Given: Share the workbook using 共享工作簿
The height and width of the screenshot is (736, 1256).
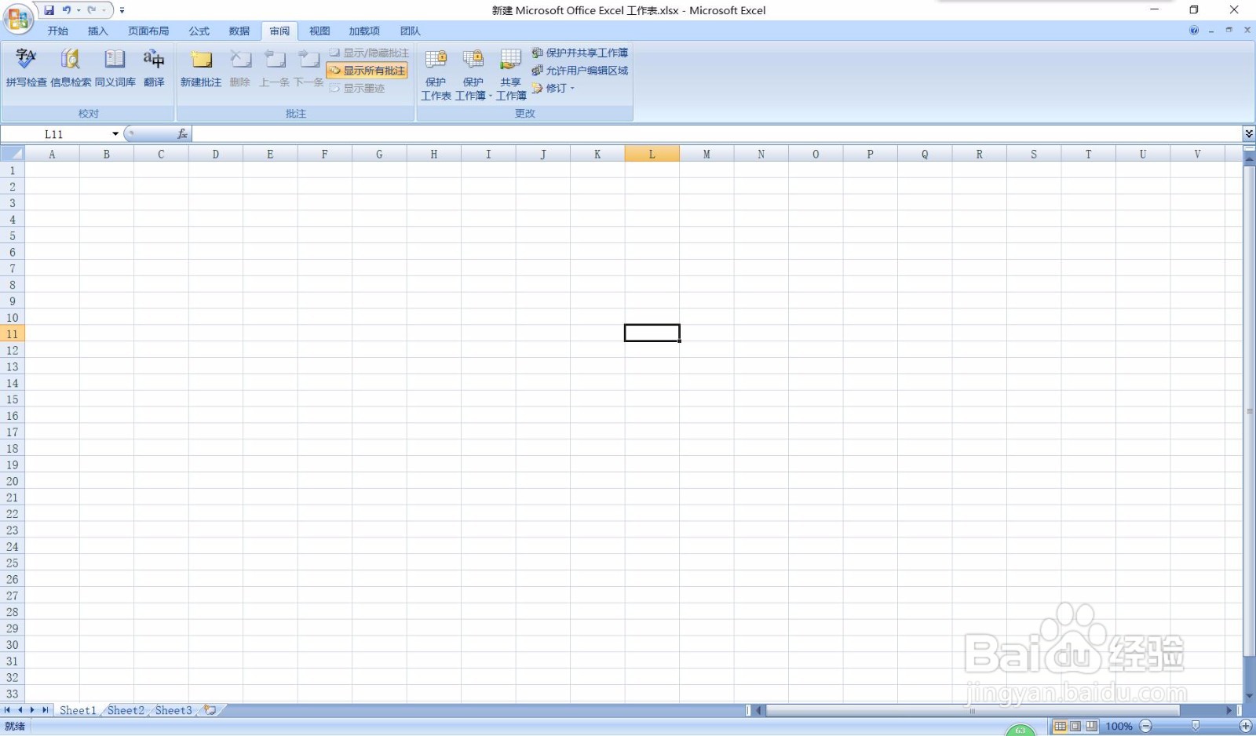Looking at the screenshot, I should tap(510, 72).
